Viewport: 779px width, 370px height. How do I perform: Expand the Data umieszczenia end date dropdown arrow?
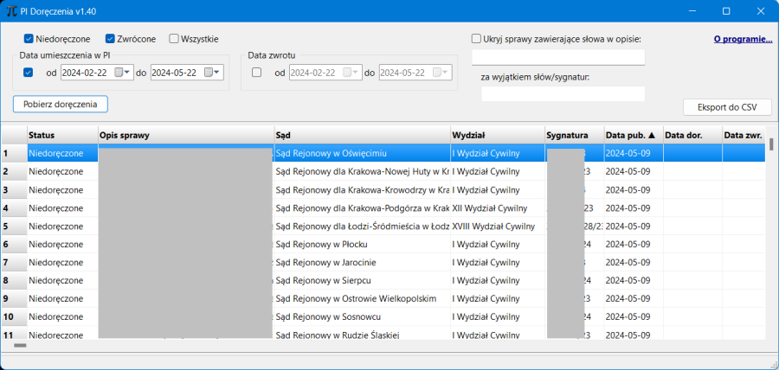pos(218,73)
